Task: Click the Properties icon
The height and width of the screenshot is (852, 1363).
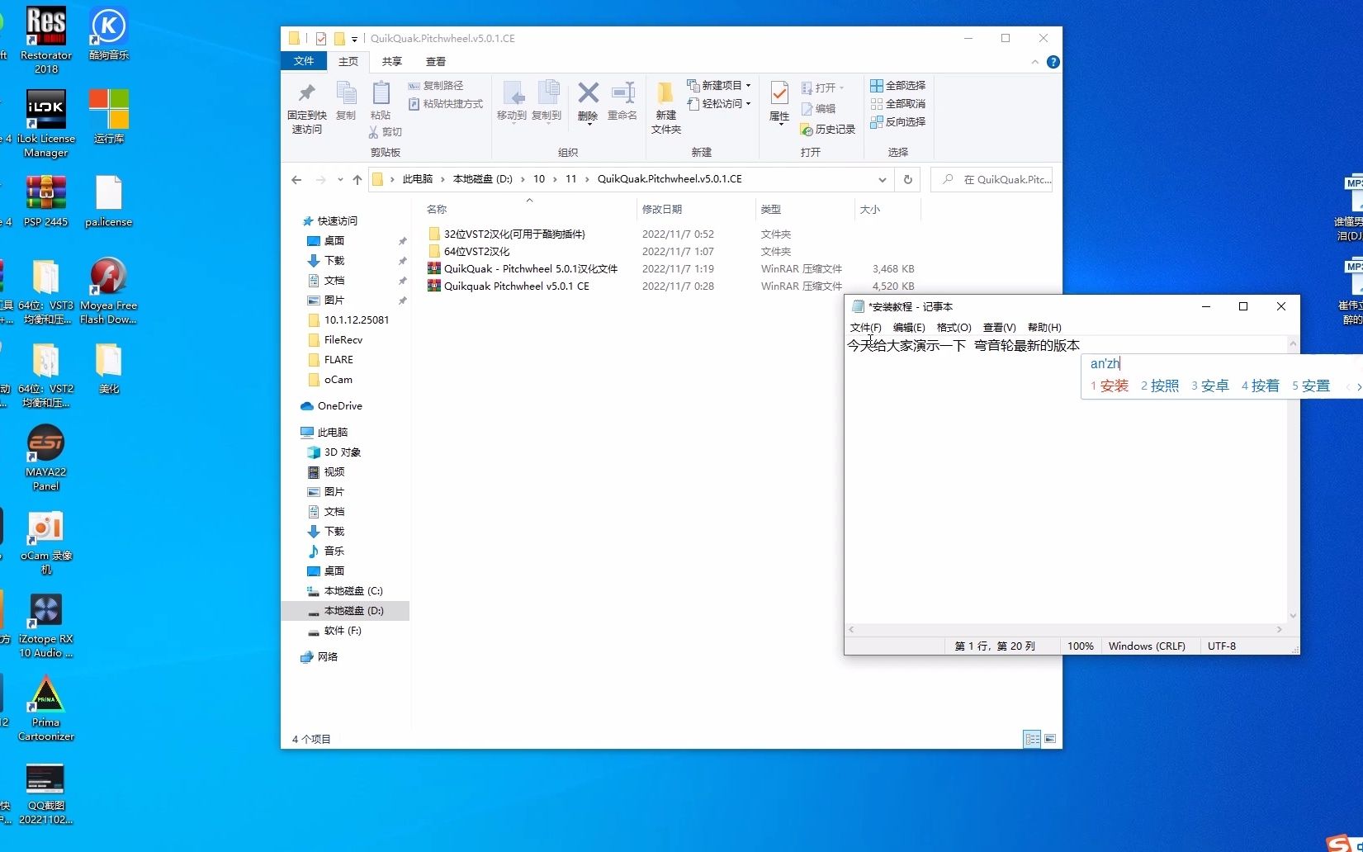Action: coord(779,102)
